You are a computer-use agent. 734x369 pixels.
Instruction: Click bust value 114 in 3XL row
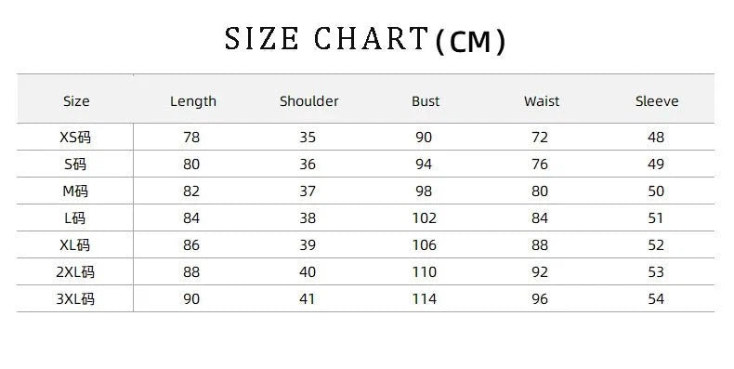point(424,299)
